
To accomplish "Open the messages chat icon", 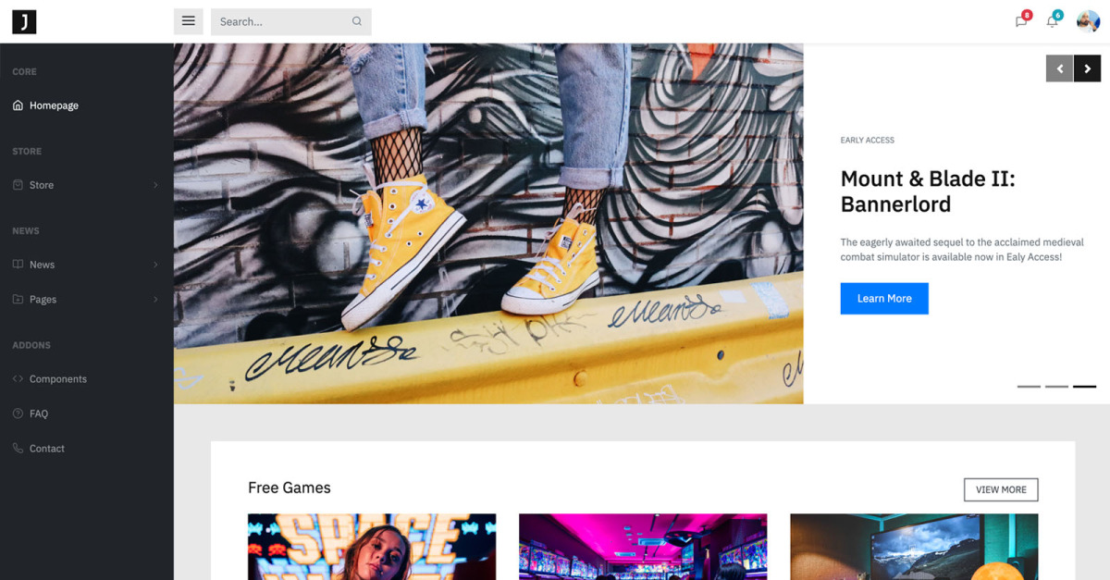I will point(1021,21).
